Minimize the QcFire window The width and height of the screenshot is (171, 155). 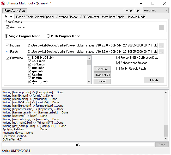click(141, 3)
